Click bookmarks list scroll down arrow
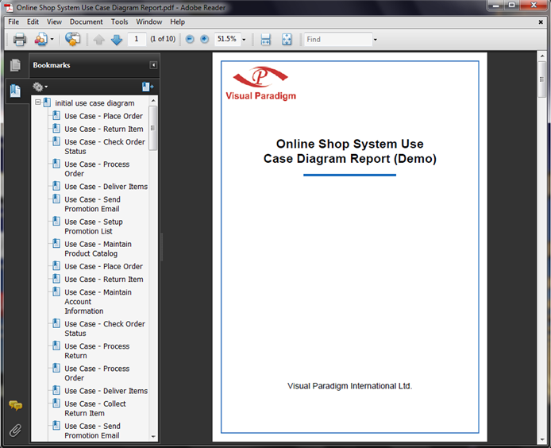 pos(153,436)
